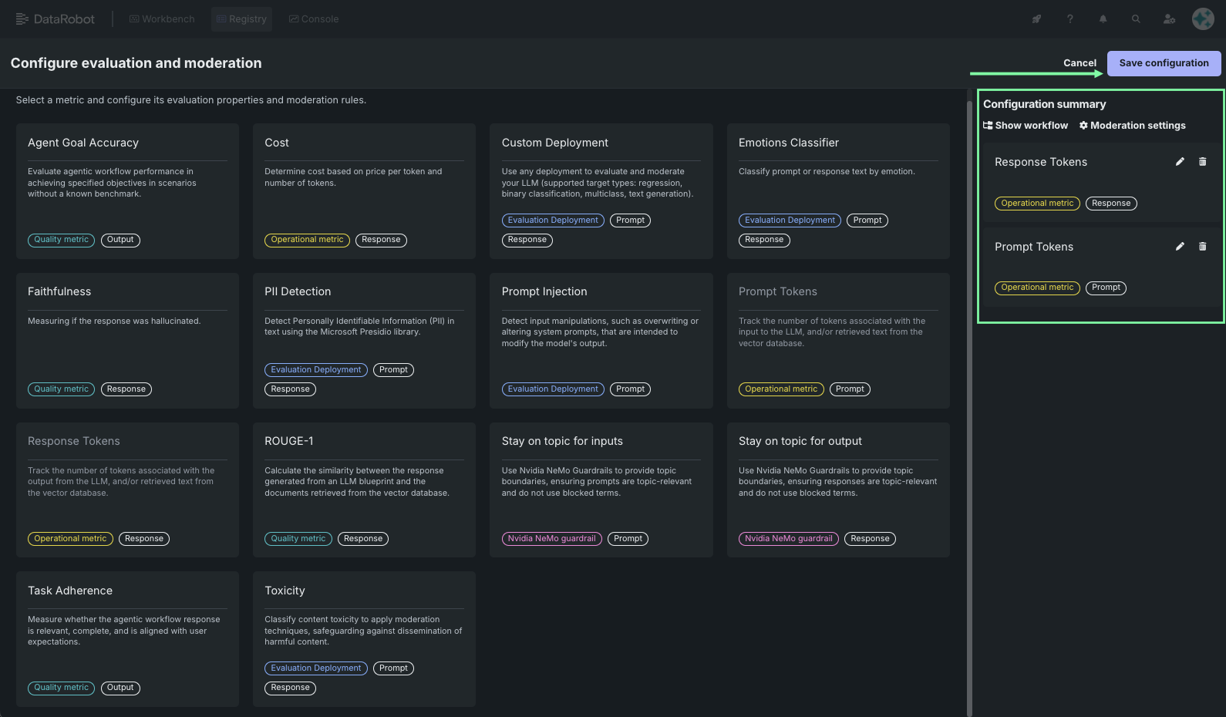1226x717 pixels.
Task: Open the help question mark icon
Action: click(1069, 19)
